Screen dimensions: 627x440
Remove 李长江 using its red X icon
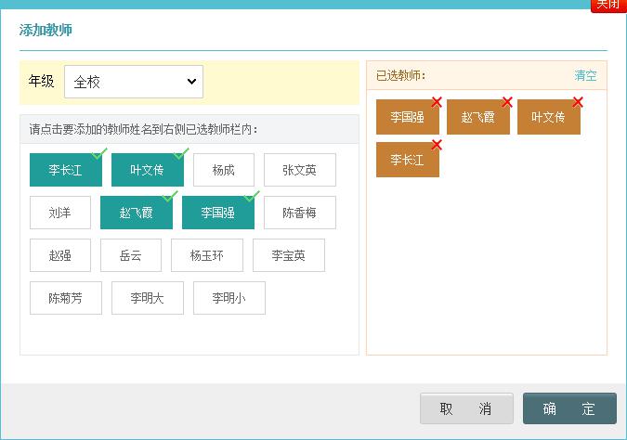tap(437, 145)
